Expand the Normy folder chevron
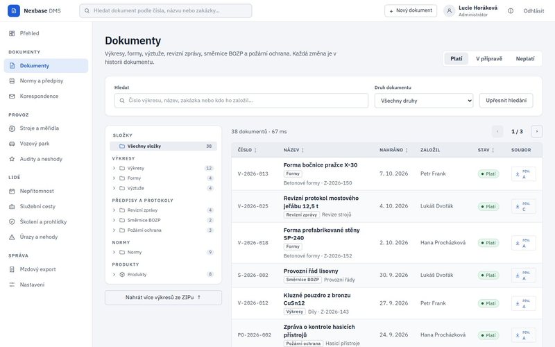This screenshot has height=347, width=555. [114, 252]
